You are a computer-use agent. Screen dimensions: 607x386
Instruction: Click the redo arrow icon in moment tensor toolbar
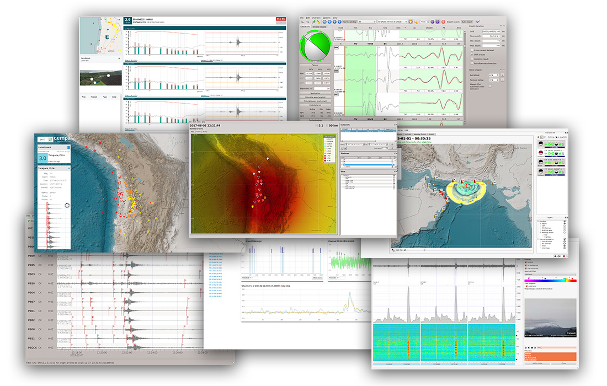(x=307, y=22)
